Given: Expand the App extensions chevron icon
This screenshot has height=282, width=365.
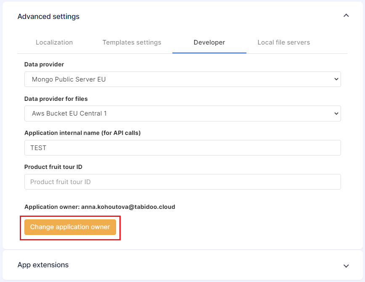Looking at the screenshot, I should click(346, 266).
